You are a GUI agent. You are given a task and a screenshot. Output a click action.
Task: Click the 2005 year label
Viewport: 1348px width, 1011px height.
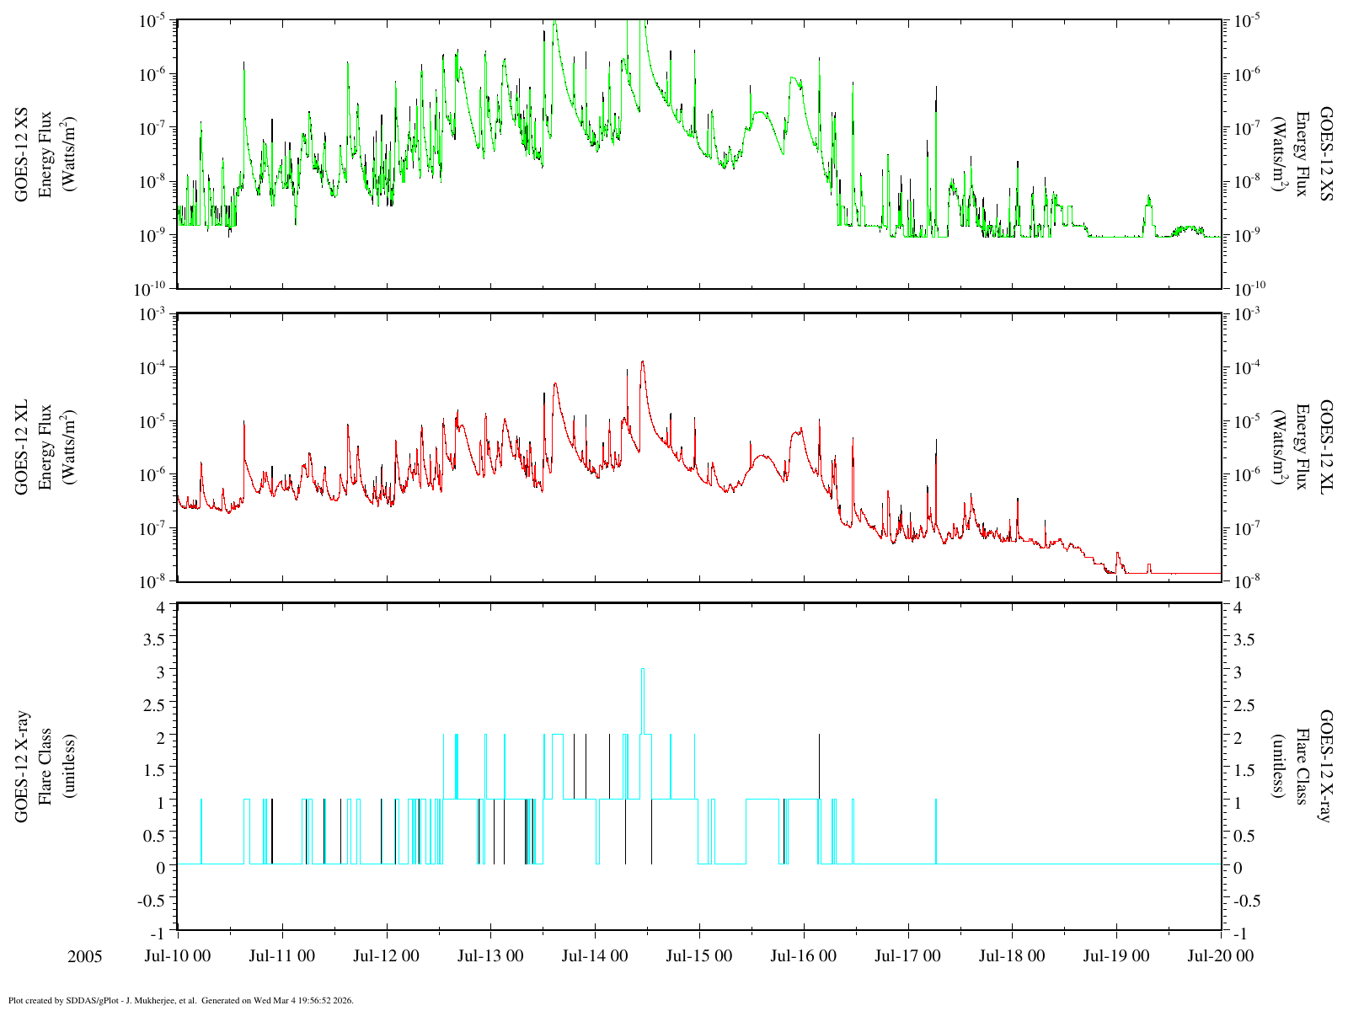tap(85, 957)
